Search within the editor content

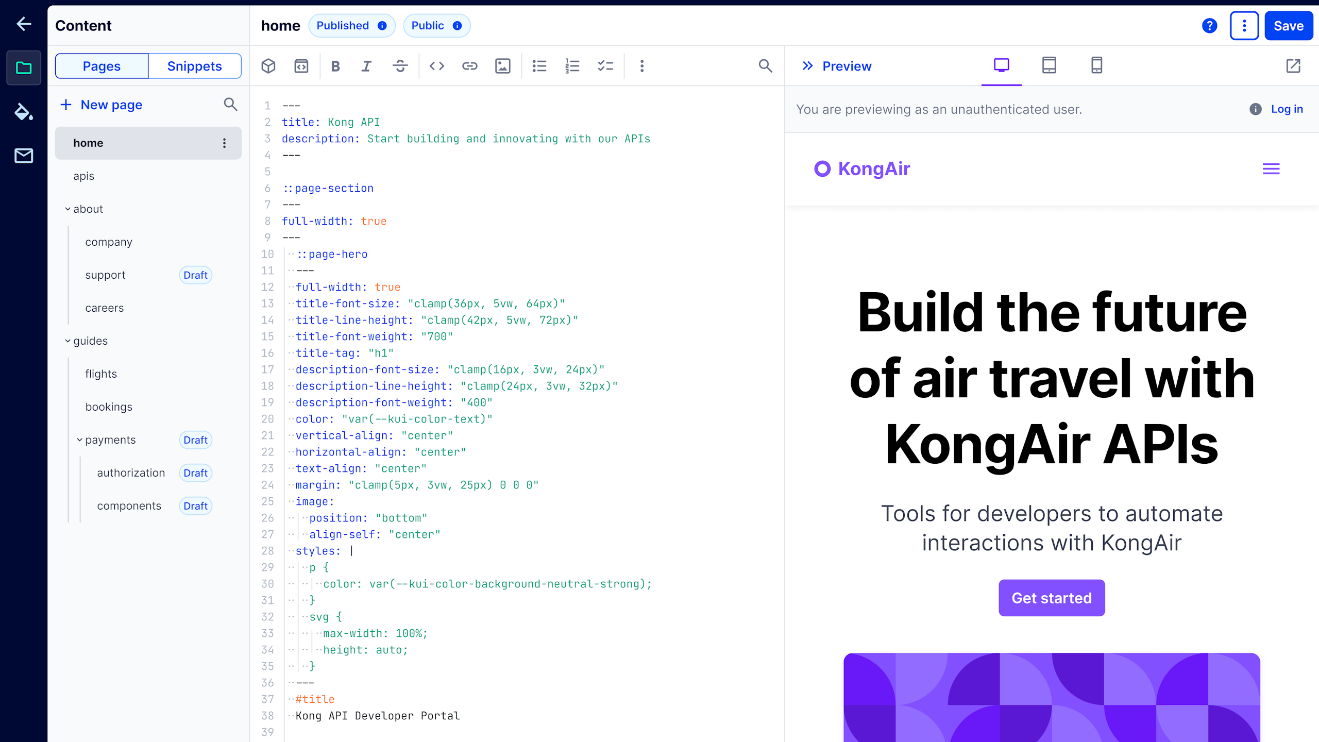pos(766,66)
